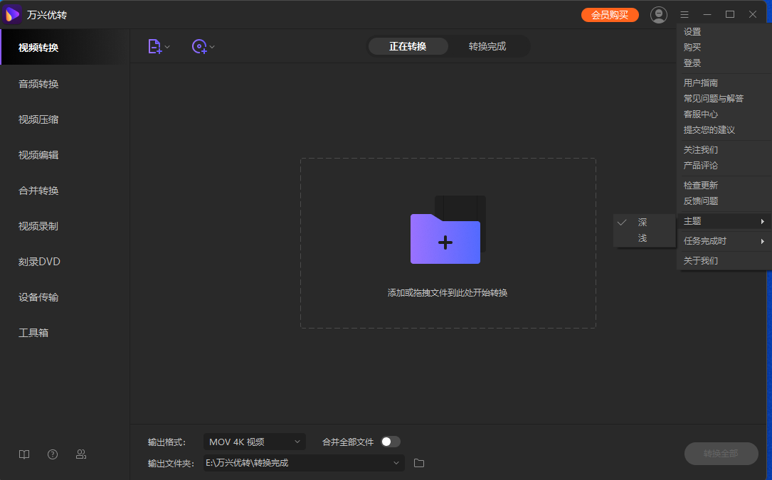This screenshot has height=480, width=772.
Task: Click the purple add-folder drop zone icon
Action: pos(445,238)
